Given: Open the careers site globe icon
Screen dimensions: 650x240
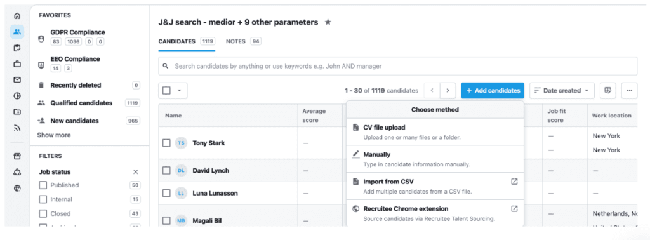Looking at the screenshot, I should coord(17,188).
